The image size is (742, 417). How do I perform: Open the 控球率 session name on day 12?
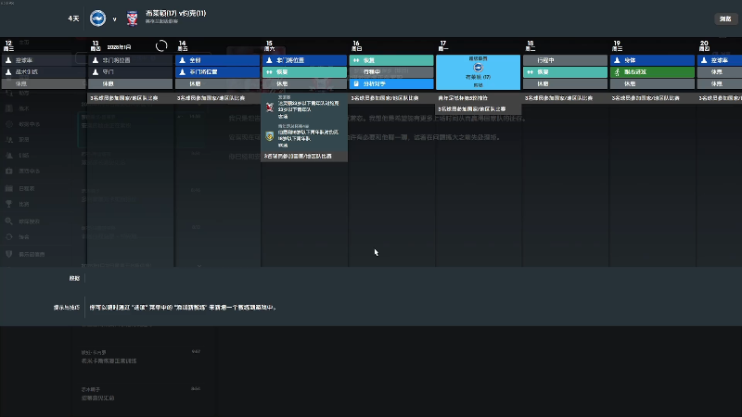point(24,60)
